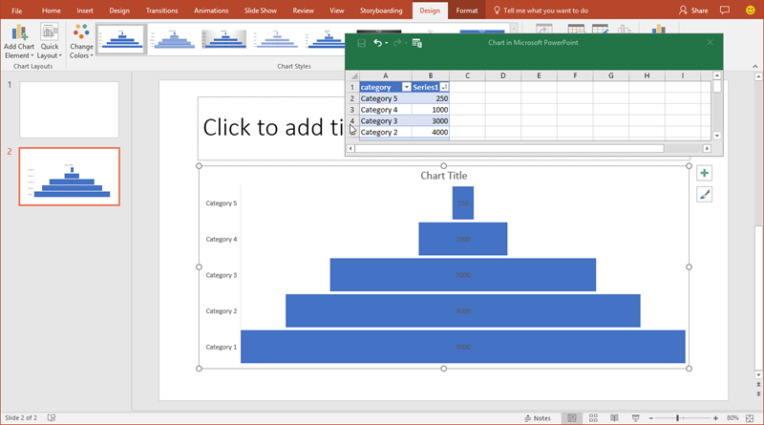Select column C header in data sheet
The image size is (764, 425).
click(x=467, y=75)
